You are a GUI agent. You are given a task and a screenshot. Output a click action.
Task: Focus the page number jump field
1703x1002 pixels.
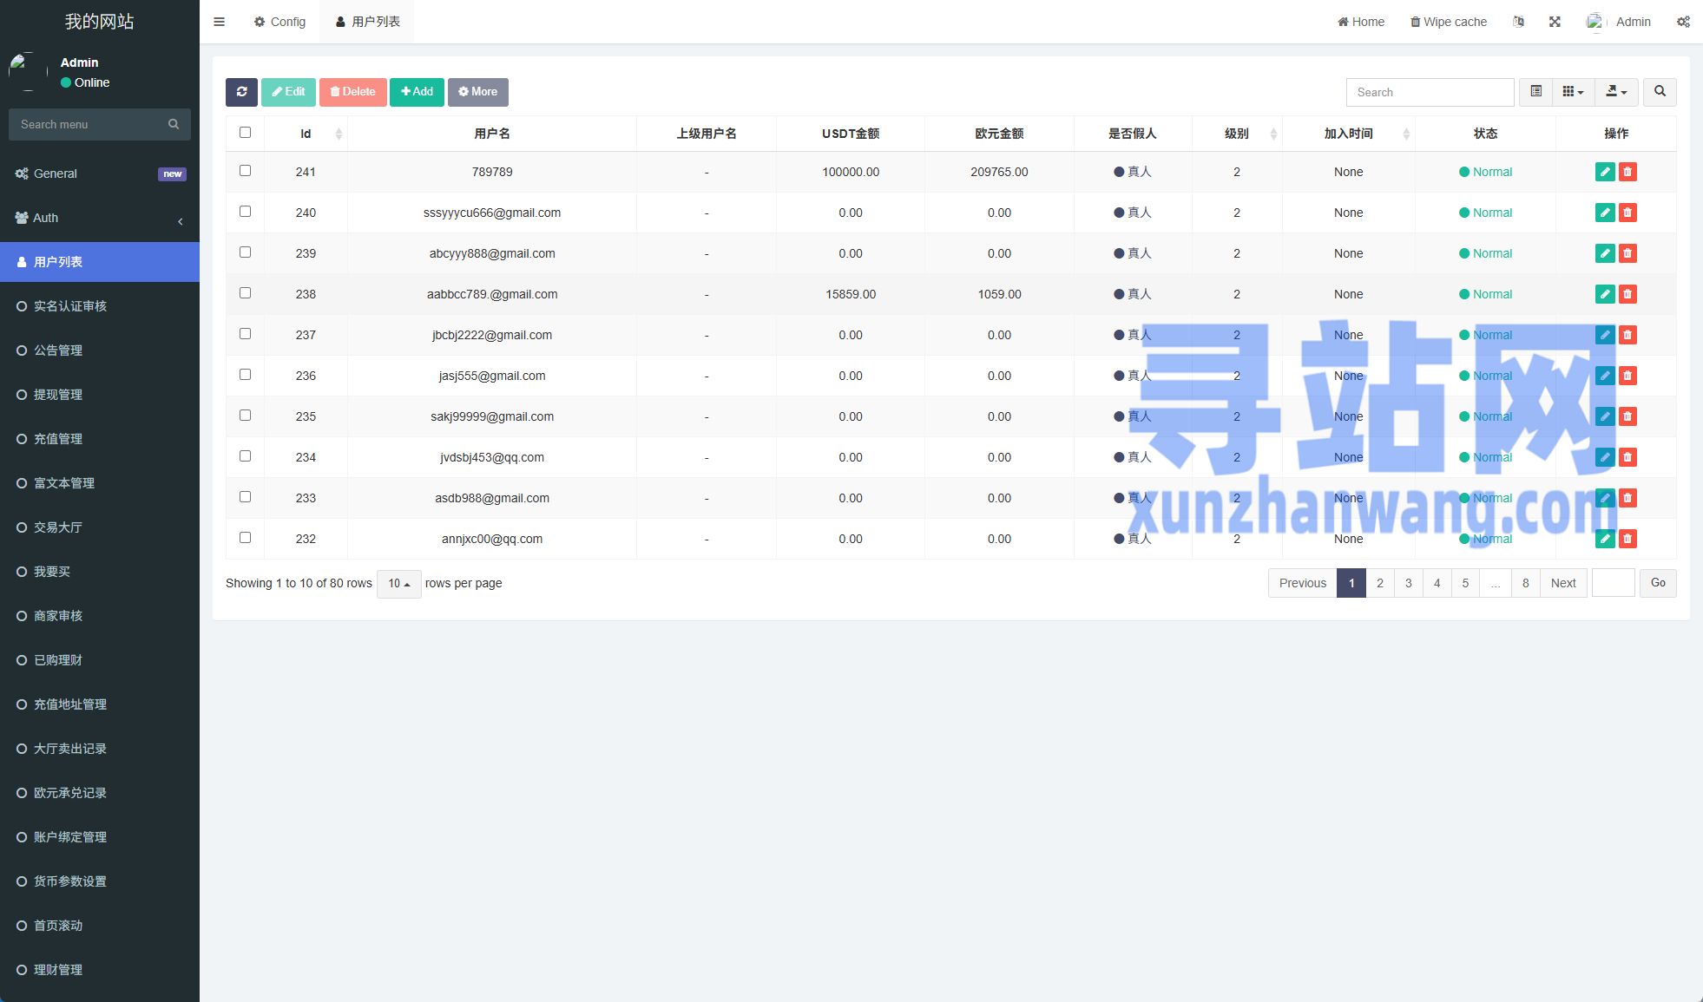click(1614, 583)
